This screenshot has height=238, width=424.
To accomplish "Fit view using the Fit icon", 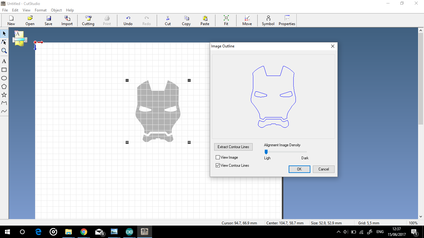I will (226, 20).
